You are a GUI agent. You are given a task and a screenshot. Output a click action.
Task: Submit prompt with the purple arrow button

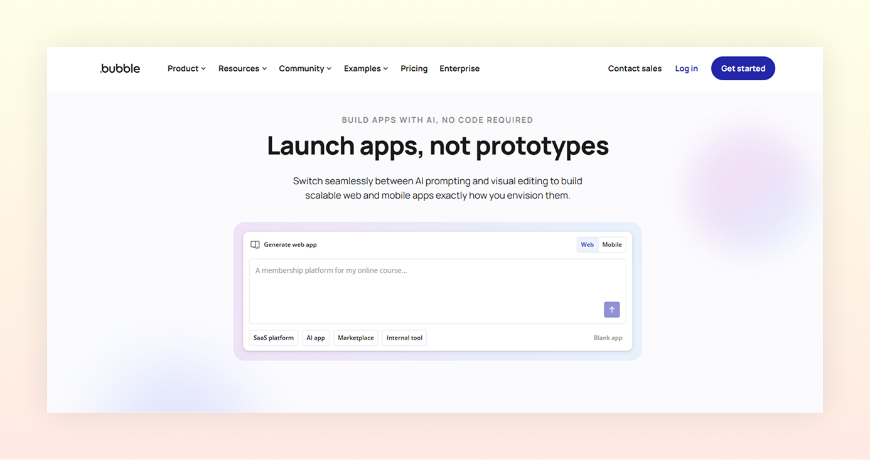[611, 310]
